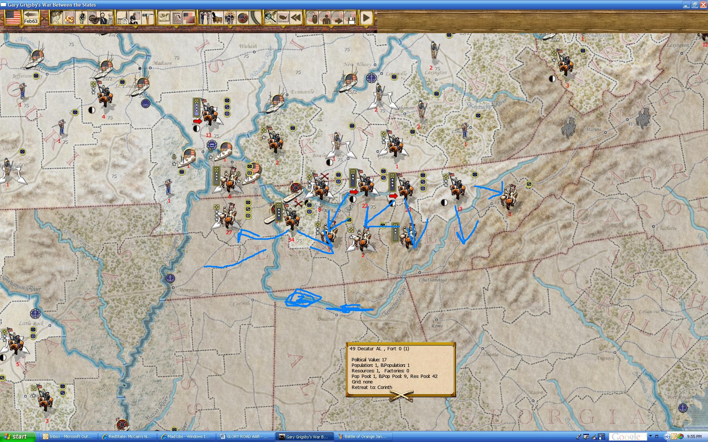The height and width of the screenshot is (442, 708).
Task: Click the Google search box in taskbar
Action: (627, 436)
